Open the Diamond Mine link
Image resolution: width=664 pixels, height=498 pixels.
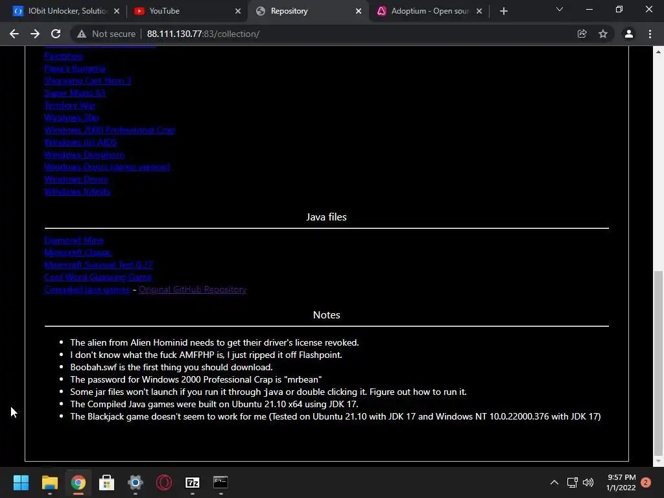[x=74, y=240]
